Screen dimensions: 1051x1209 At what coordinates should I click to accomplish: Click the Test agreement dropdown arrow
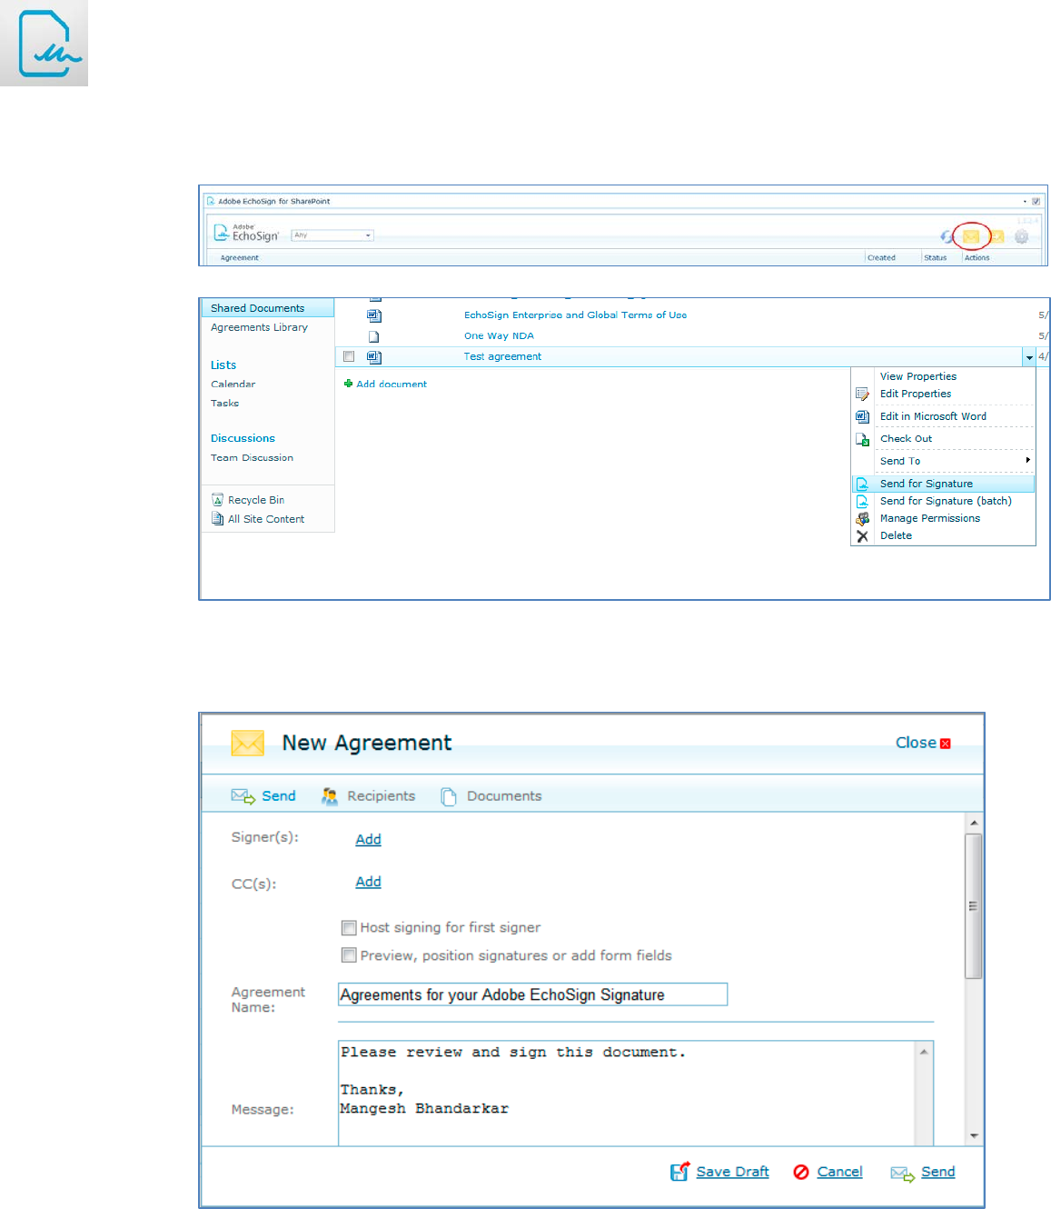[1029, 357]
